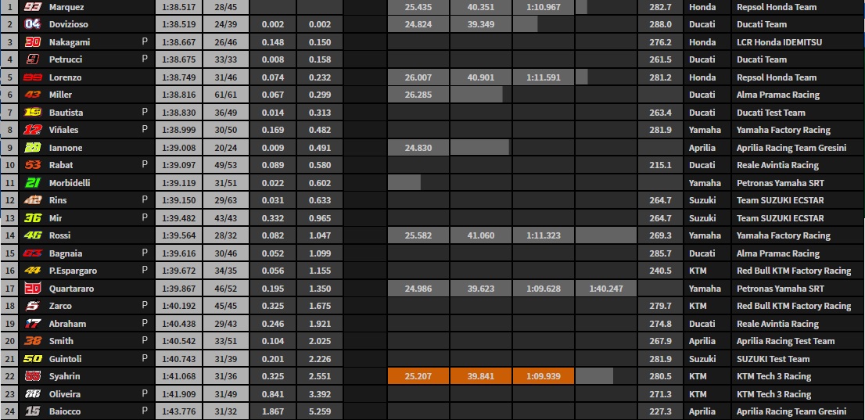Click Zarco's number 5 badge
Screen dimensions: 865x420
(x=33, y=306)
